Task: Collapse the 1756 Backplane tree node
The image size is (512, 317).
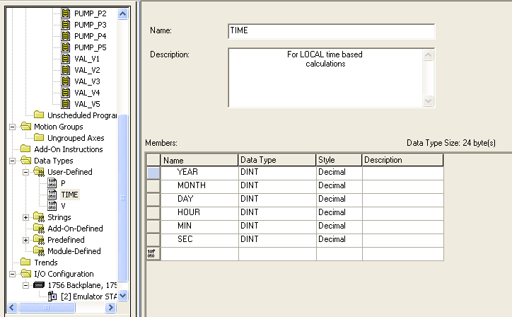Action: pyautogui.click(x=25, y=285)
